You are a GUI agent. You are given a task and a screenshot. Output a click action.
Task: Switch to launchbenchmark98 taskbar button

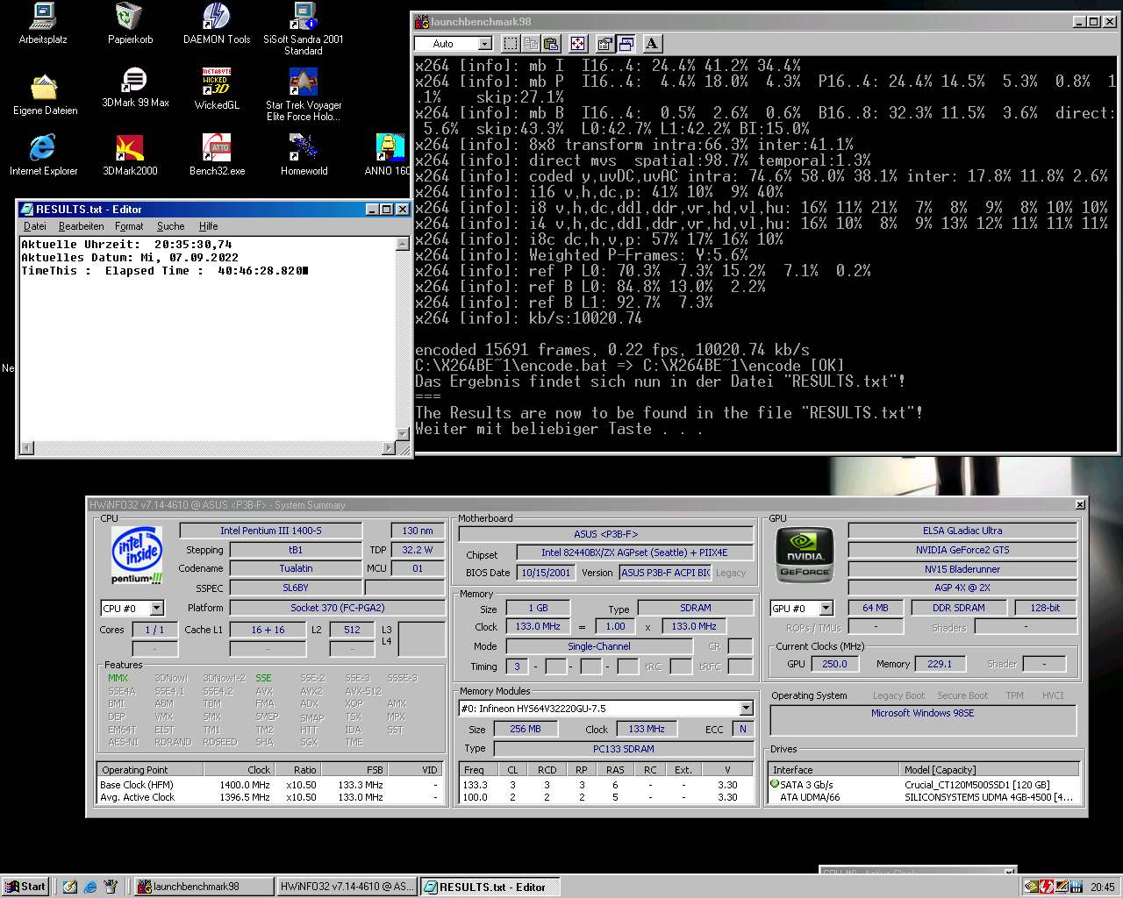(202, 887)
